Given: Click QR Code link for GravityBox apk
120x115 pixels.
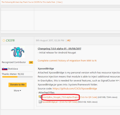Looking at the screenshot, I should click(88, 97).
